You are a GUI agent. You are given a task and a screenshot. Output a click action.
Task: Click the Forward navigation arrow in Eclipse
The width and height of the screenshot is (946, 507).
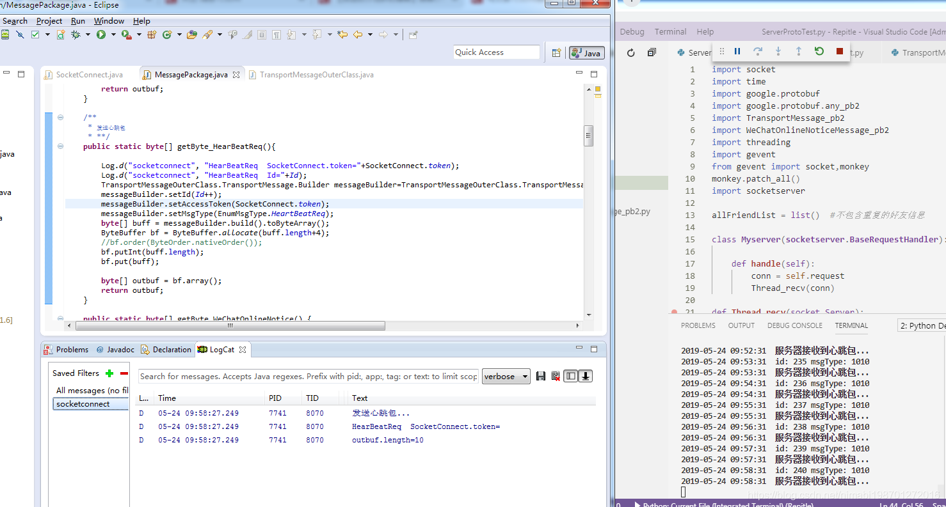pyautogui.click(x=383, y=35)
